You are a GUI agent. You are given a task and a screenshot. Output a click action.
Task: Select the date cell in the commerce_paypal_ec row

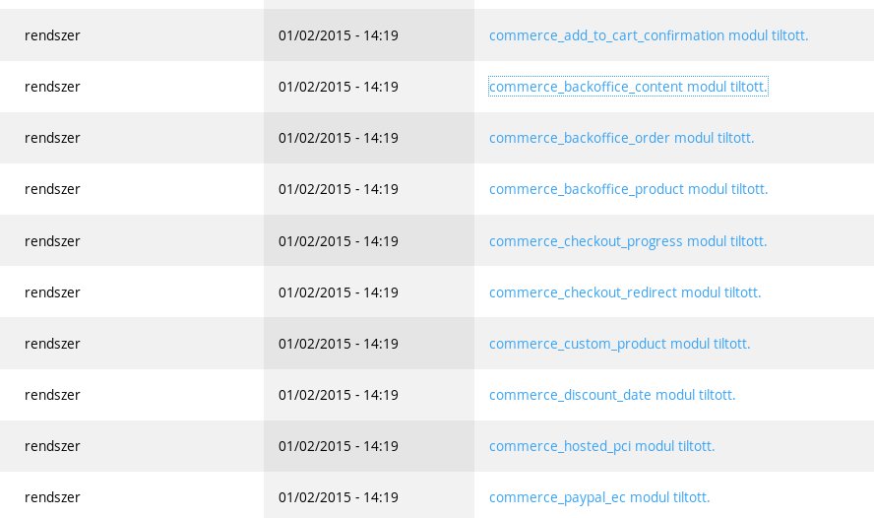coord(369,495)
